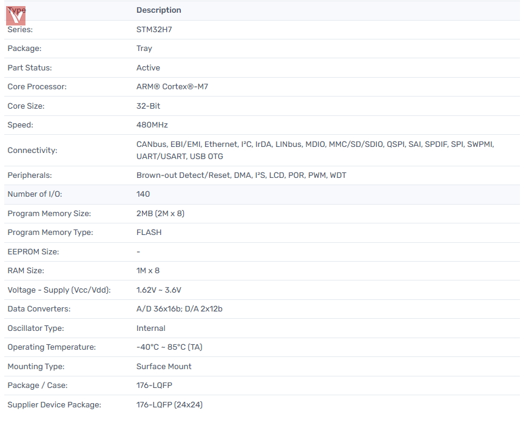Screen dimensions: 526x425
Task: Click the Surface Mount mounting type value
Action: point(164,367)
